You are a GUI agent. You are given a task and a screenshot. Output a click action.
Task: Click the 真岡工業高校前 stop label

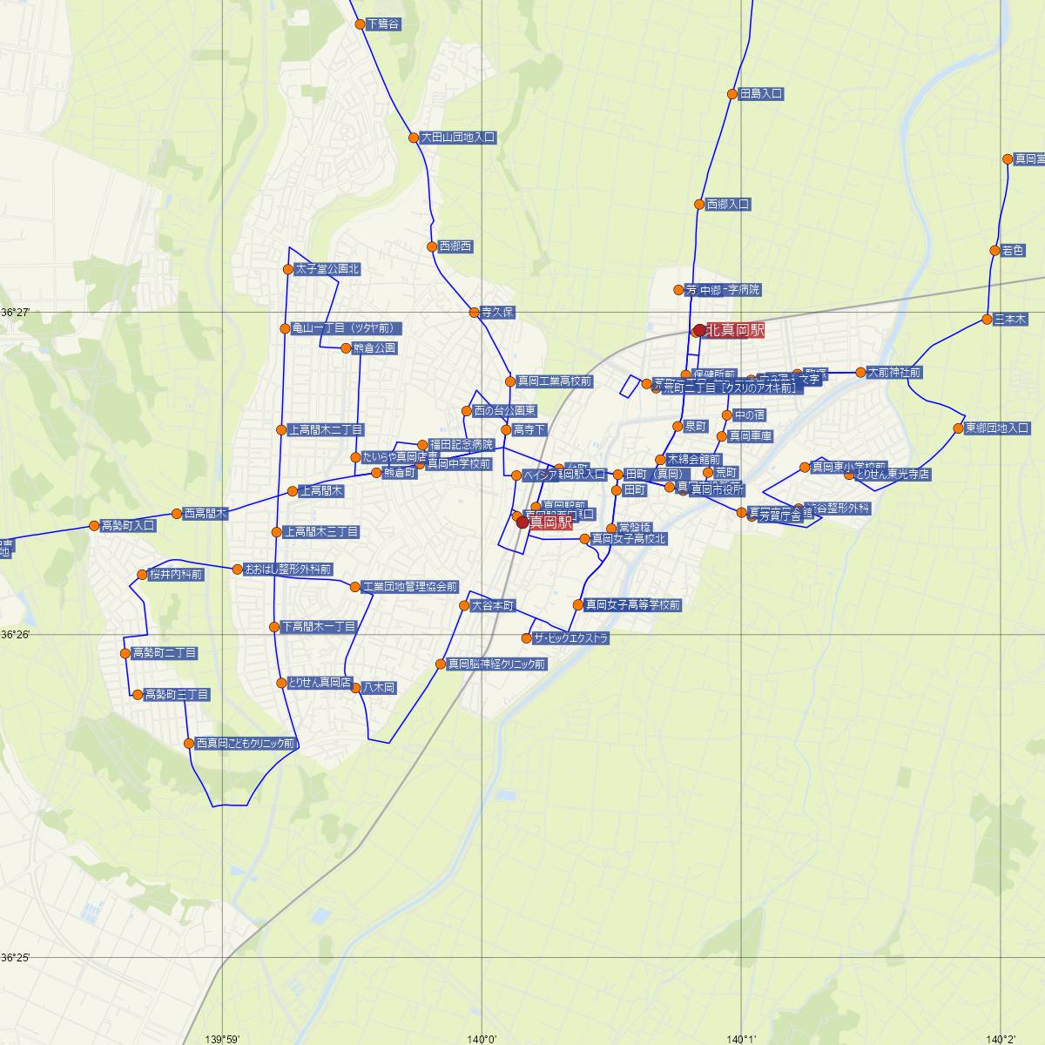click(x=555, y=381)
